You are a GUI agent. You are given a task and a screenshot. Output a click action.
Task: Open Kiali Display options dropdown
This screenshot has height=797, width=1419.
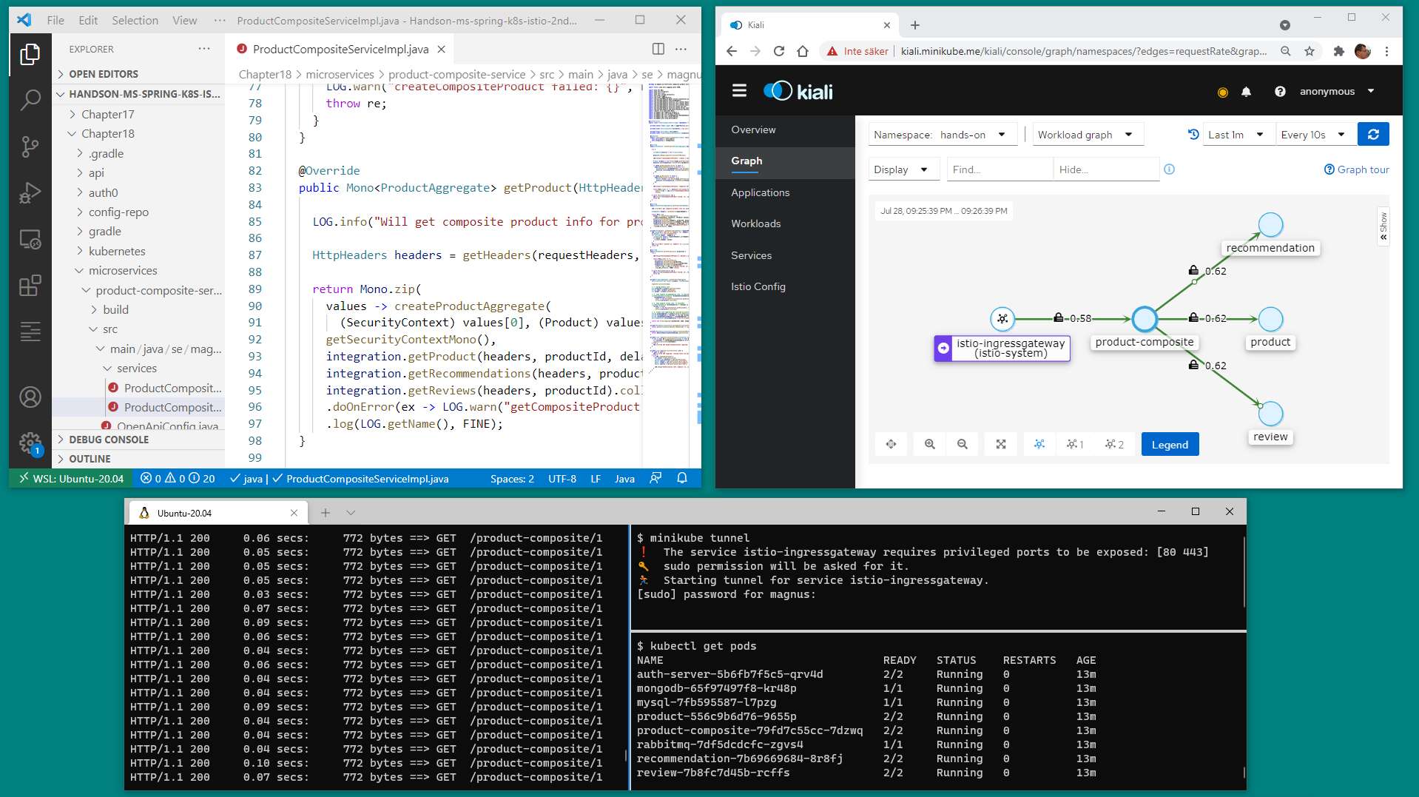click(903, 169)
